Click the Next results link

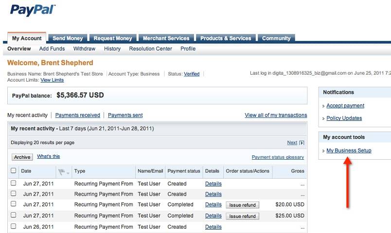292,143
